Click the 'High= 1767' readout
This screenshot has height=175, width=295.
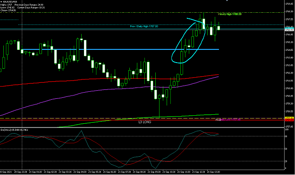(6, 5)
